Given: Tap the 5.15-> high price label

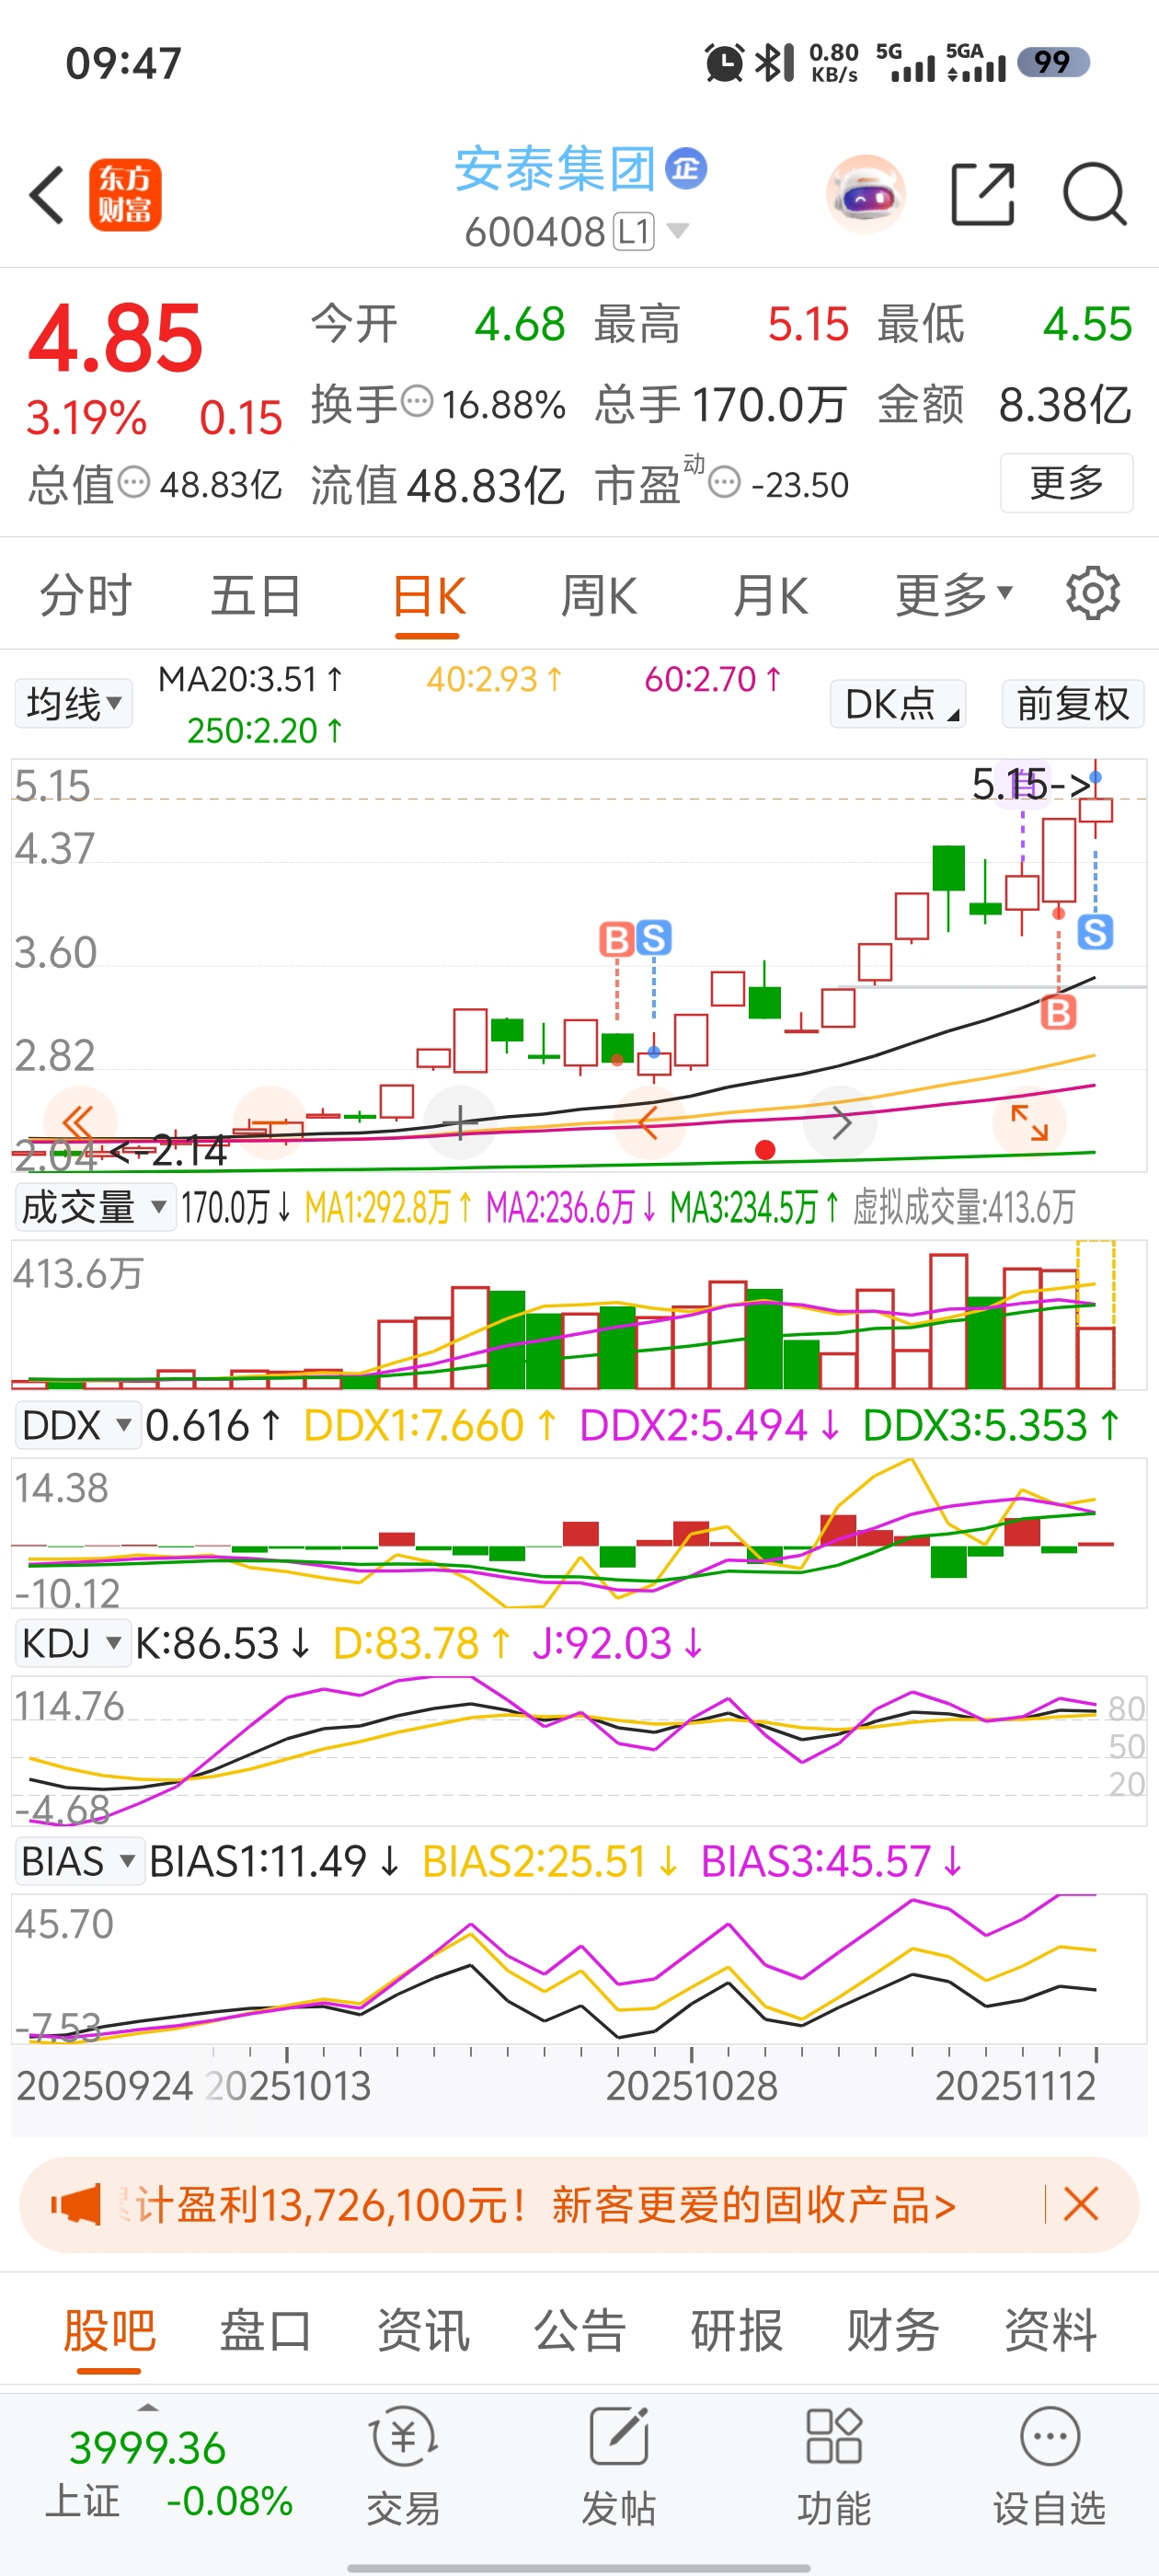Looking at the screenshot, I should click(x=1031, y=784).
